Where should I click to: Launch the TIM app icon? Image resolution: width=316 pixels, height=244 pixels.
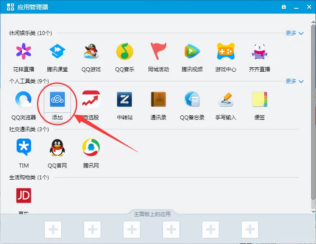(24, 147)
